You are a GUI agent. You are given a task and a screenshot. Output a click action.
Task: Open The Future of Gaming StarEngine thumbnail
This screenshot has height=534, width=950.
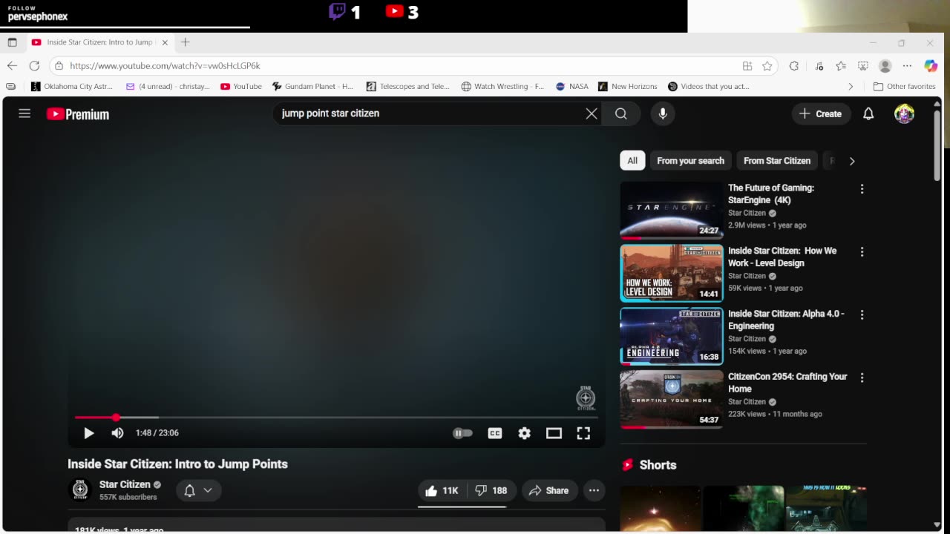[x=672, y=210]
